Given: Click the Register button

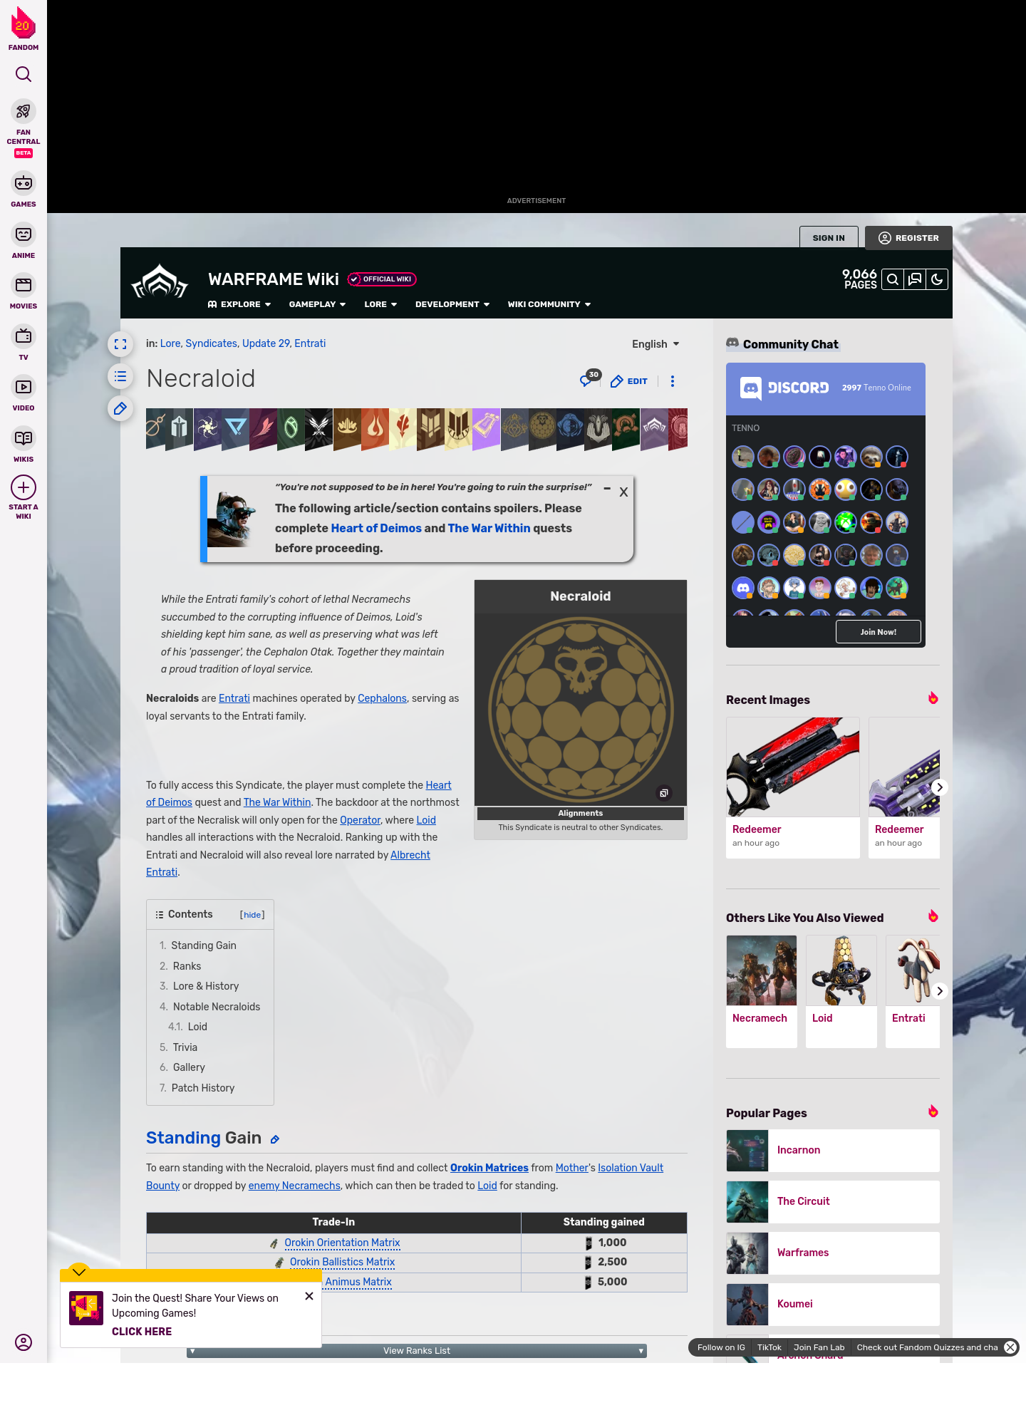Looking at the screenshot, I should pos(908,238).
